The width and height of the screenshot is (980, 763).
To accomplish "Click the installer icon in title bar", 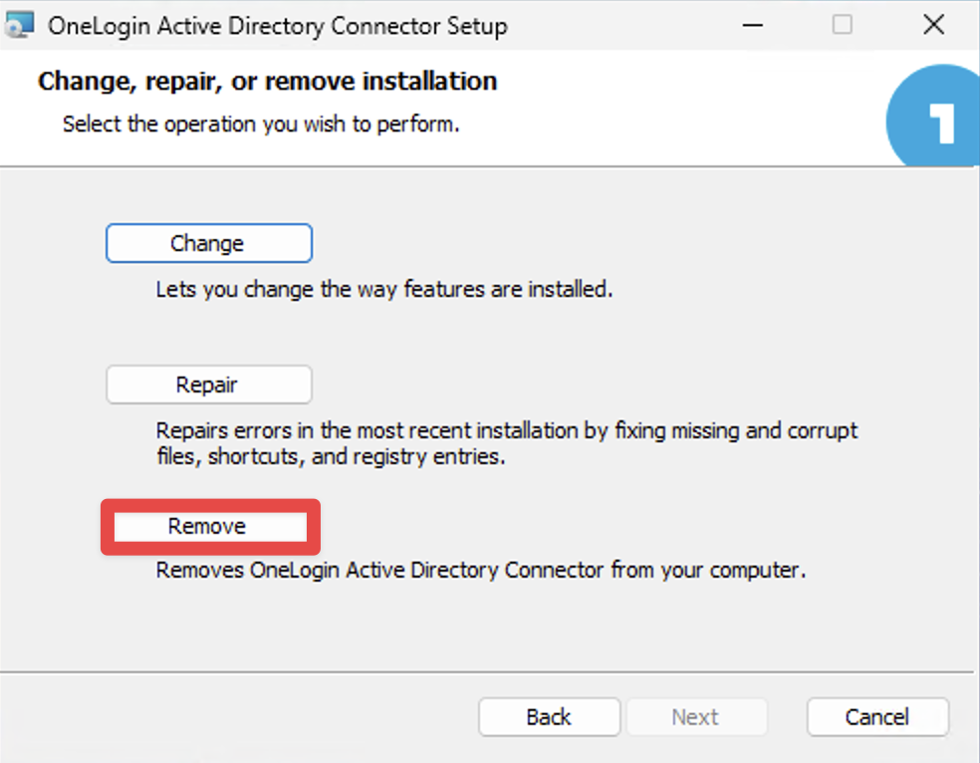I will [19, 25].
